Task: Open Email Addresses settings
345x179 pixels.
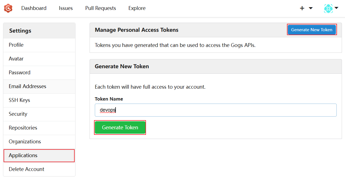Action: pos(27,86)
